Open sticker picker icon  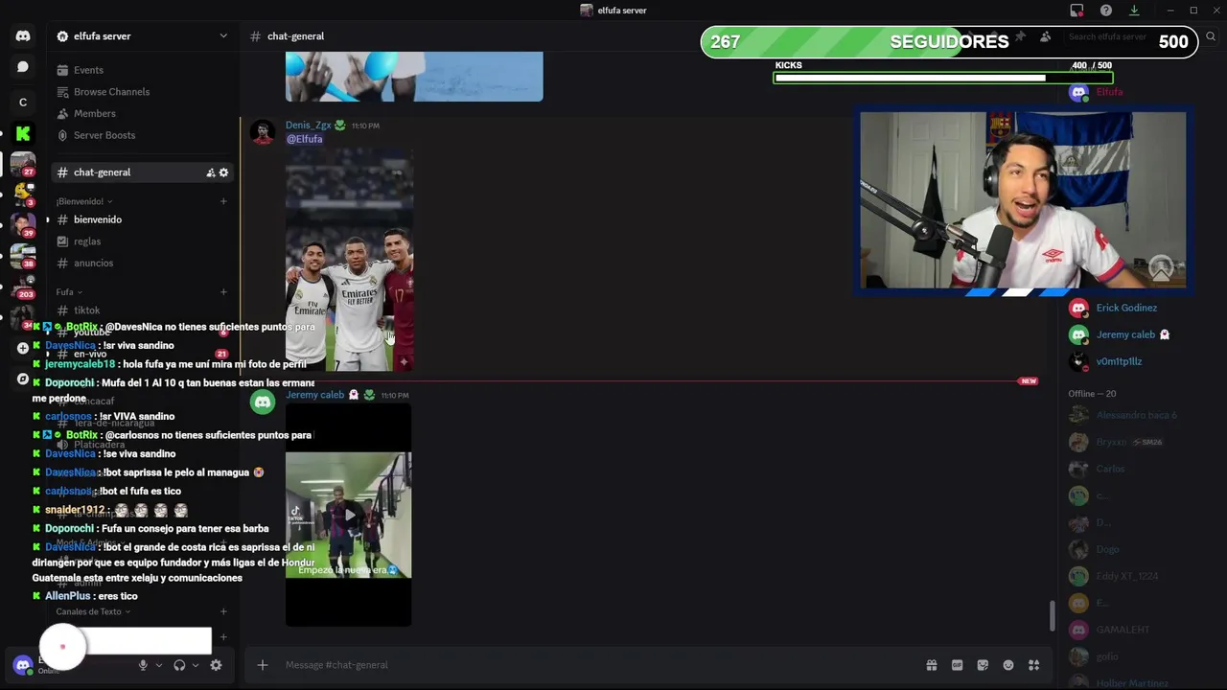pyautogui.click(x=983, y=665)
